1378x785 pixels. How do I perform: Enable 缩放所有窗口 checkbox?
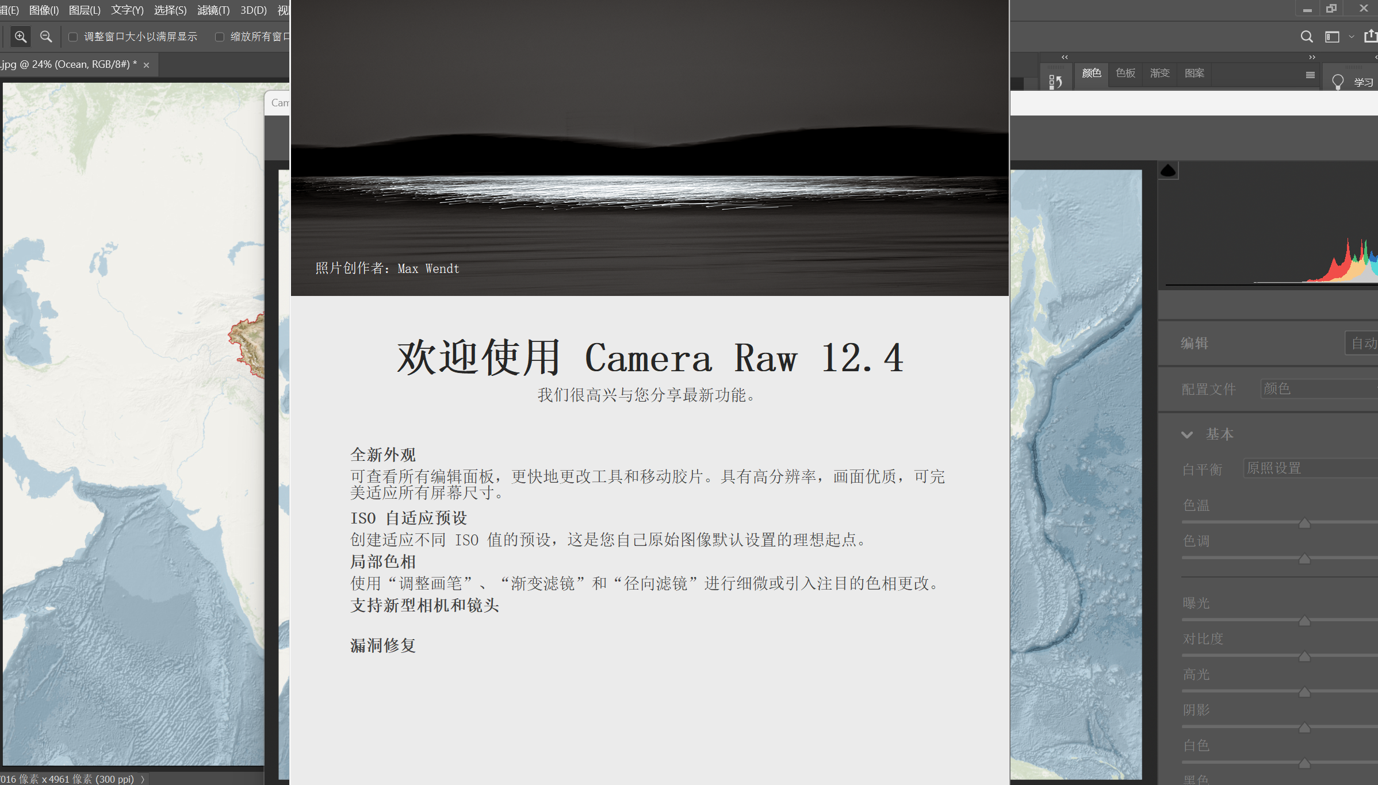click(x=219, y=37)
